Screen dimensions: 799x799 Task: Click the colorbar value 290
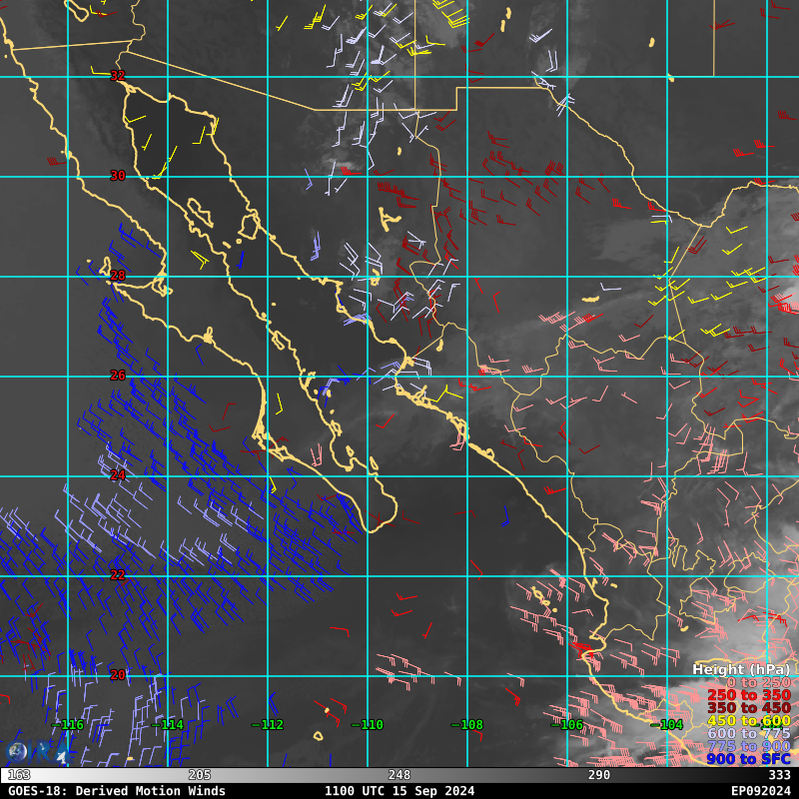coord(599,775)
